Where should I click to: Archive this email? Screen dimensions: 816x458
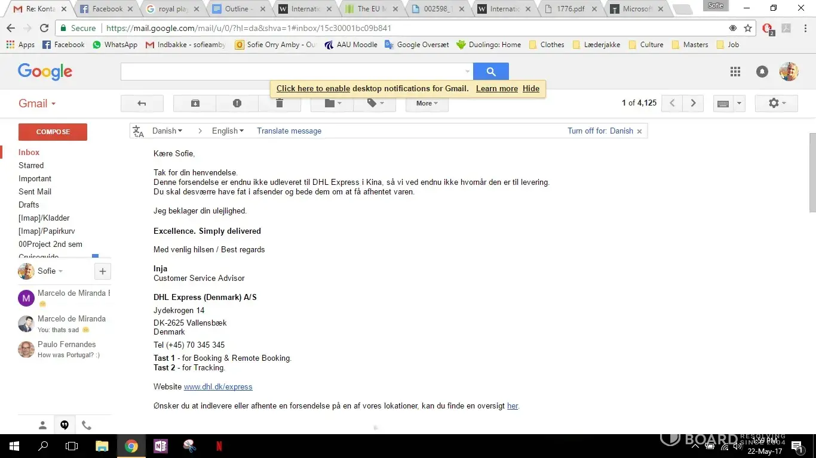[x=195, y=103]
